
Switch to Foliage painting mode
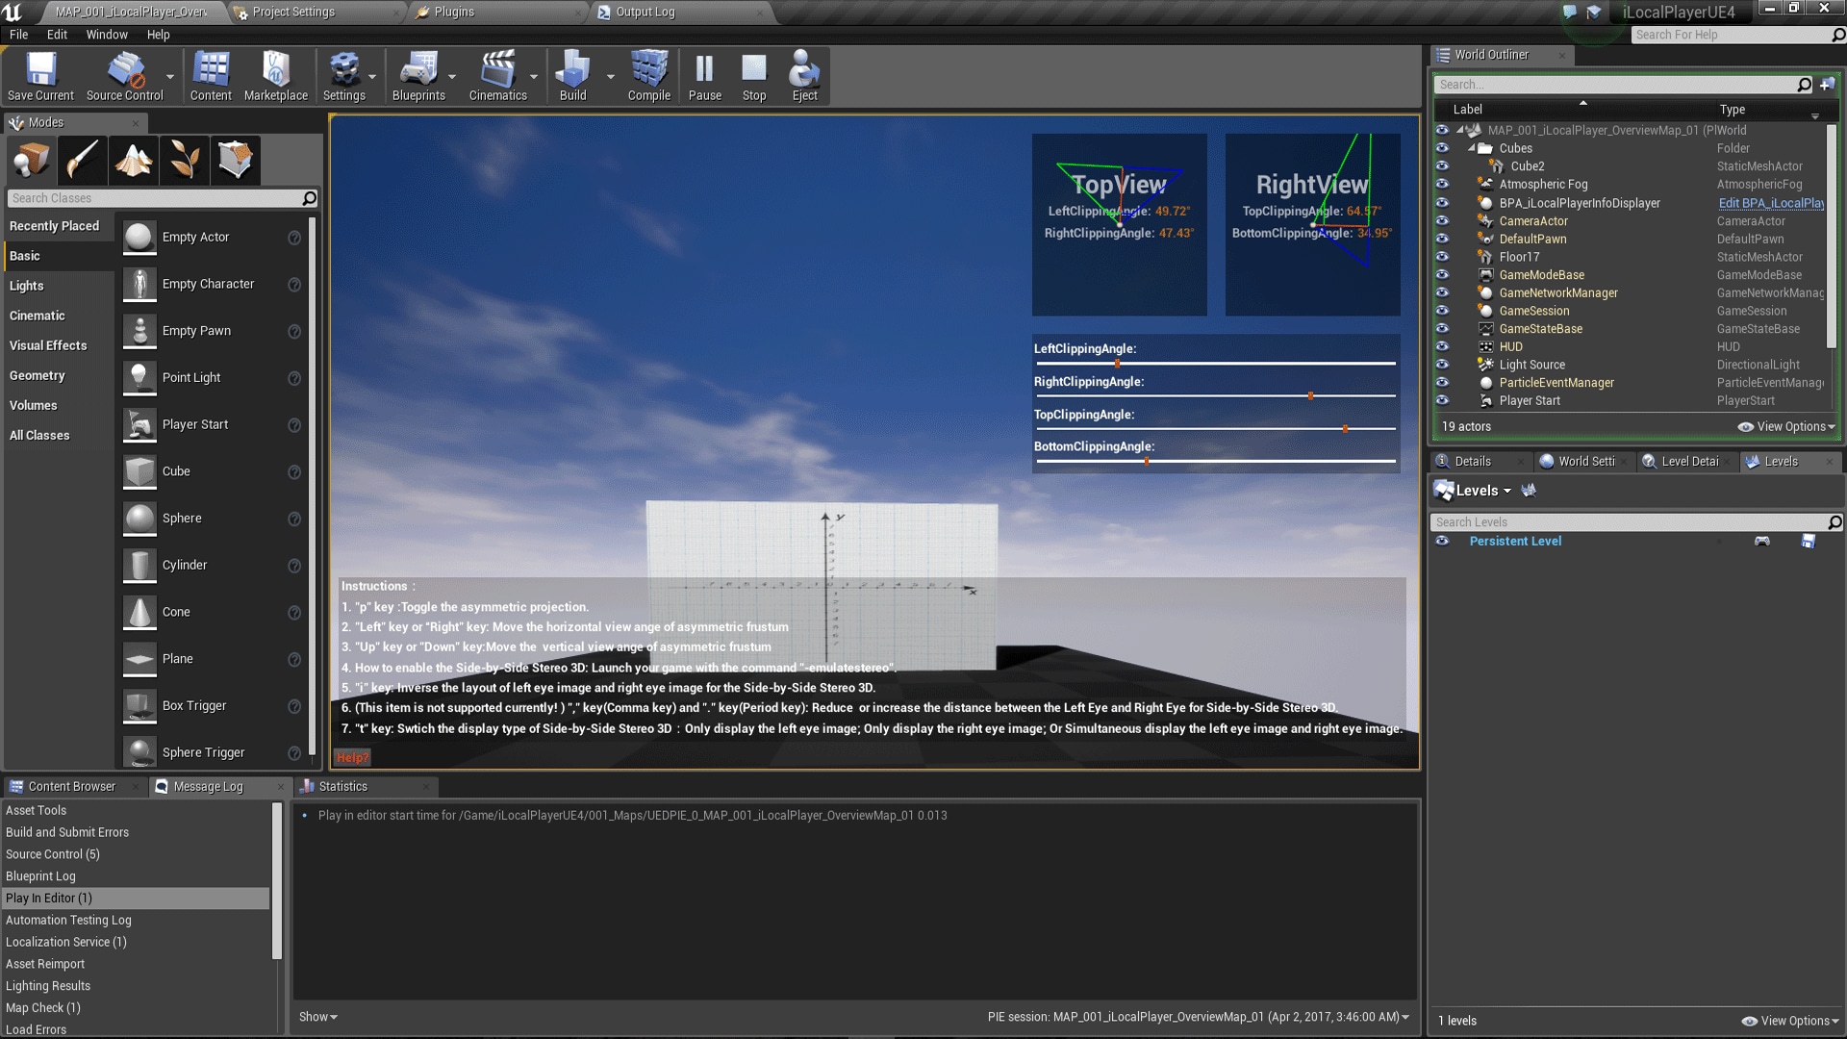coord(184,160)
